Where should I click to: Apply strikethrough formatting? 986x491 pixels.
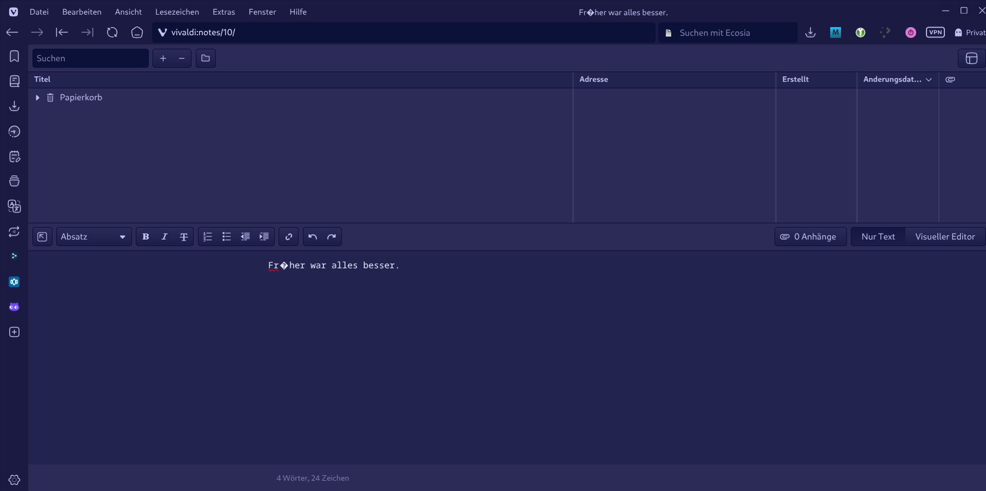tap(184, 237)
